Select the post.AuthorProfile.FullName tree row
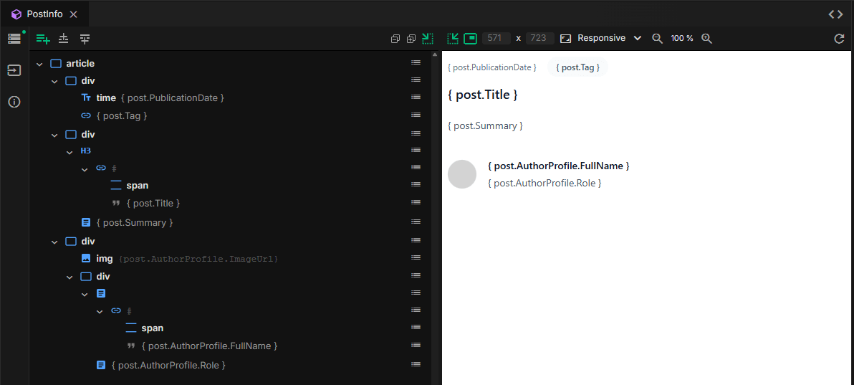This screenshot has height=385, width=854. click(x=231, y=346)
